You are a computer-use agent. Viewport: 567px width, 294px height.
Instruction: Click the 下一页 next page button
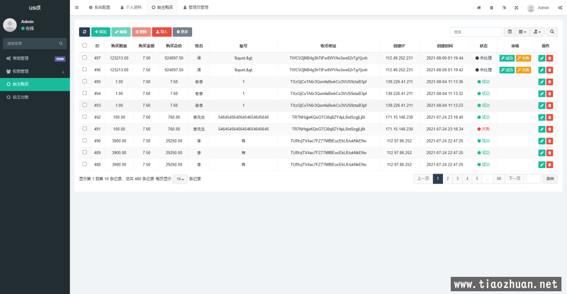pos(514,179)
